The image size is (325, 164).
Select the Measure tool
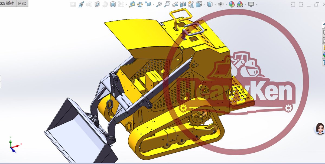[x=132, y=4]
